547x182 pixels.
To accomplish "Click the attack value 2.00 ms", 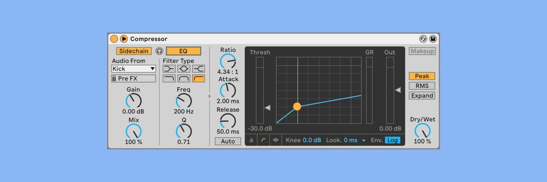I will click(228, 101).
